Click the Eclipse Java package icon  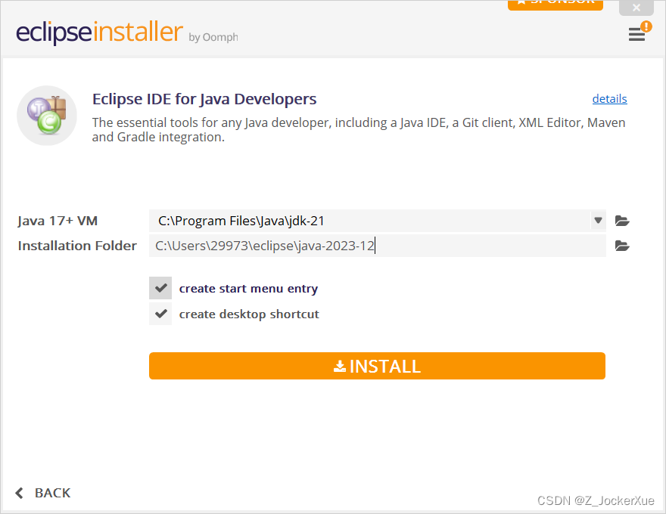(x=47, y=116)
